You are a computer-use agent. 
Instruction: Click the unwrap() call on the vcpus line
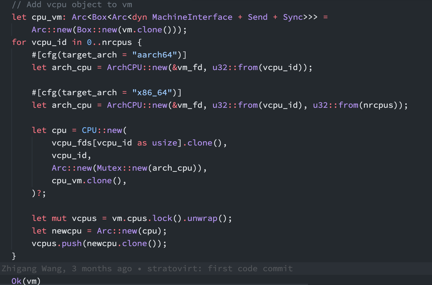207,218
